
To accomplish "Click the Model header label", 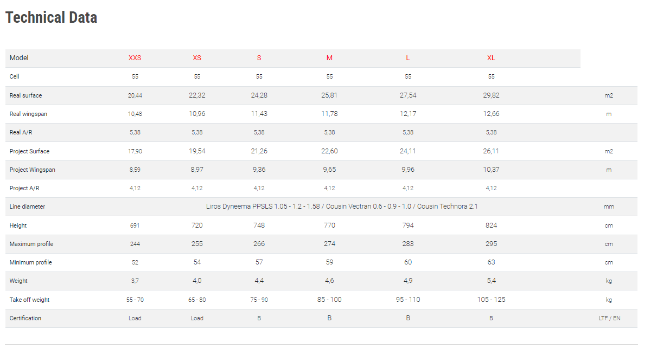I will (19, 58).
